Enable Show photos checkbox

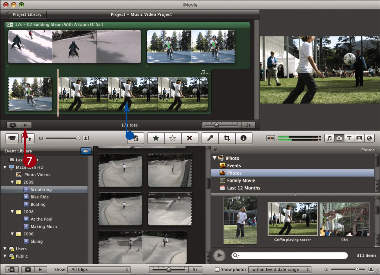217,269
